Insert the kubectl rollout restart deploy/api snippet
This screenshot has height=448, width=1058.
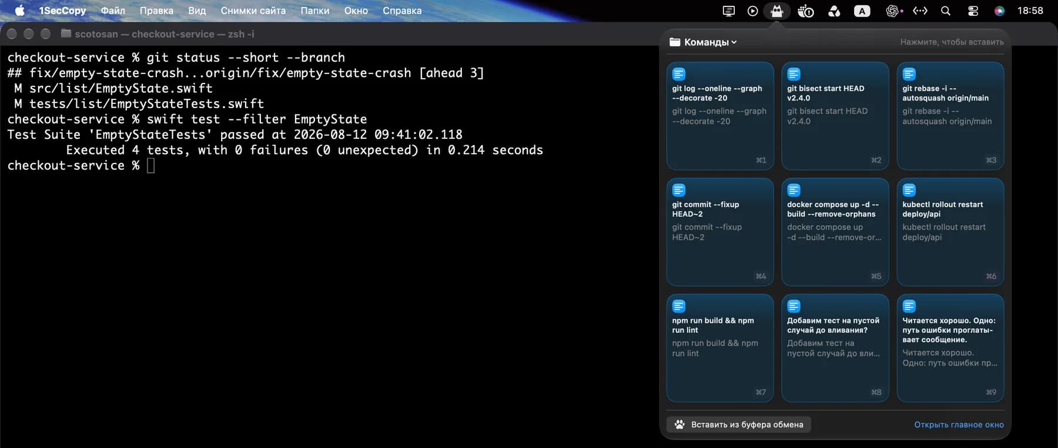pyautogui.click(x=950, y=232)
